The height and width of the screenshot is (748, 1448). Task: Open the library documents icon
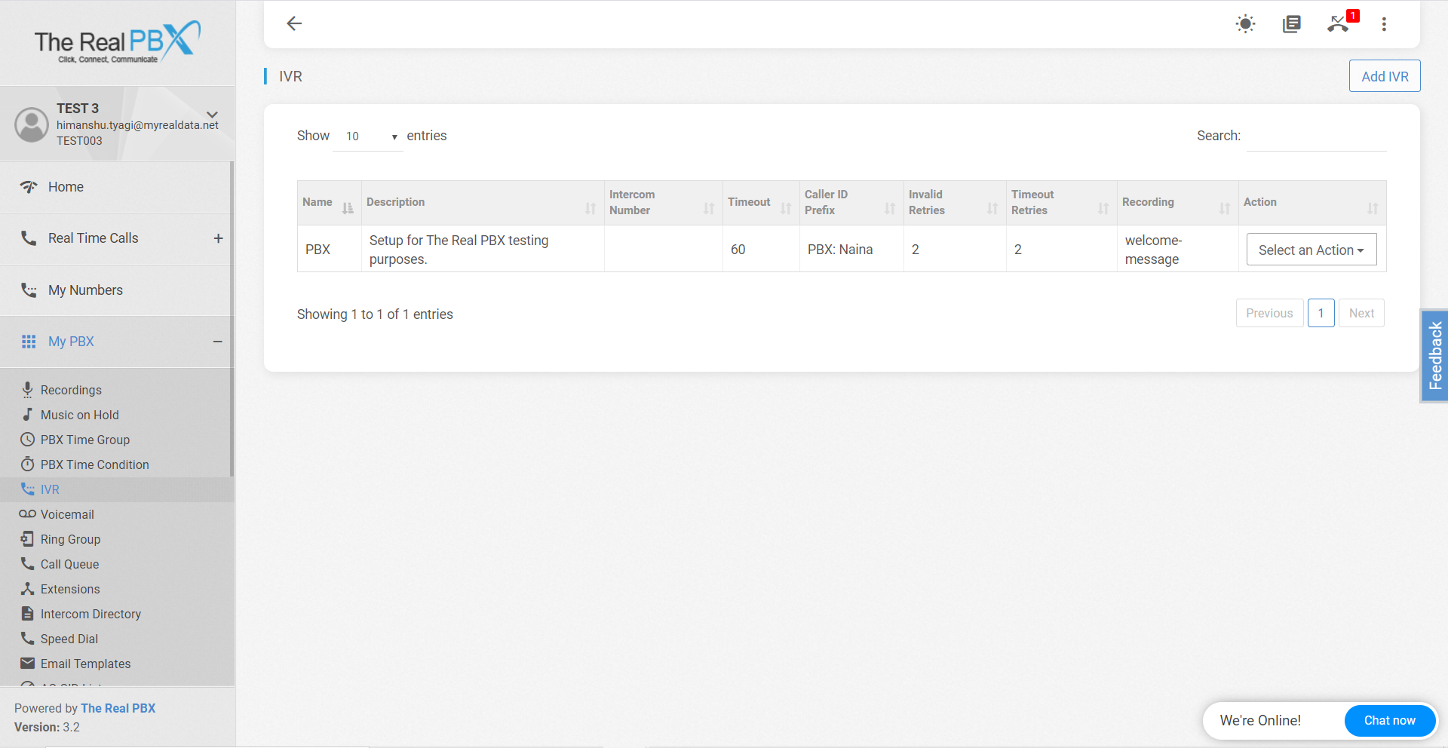[1292, 24]
